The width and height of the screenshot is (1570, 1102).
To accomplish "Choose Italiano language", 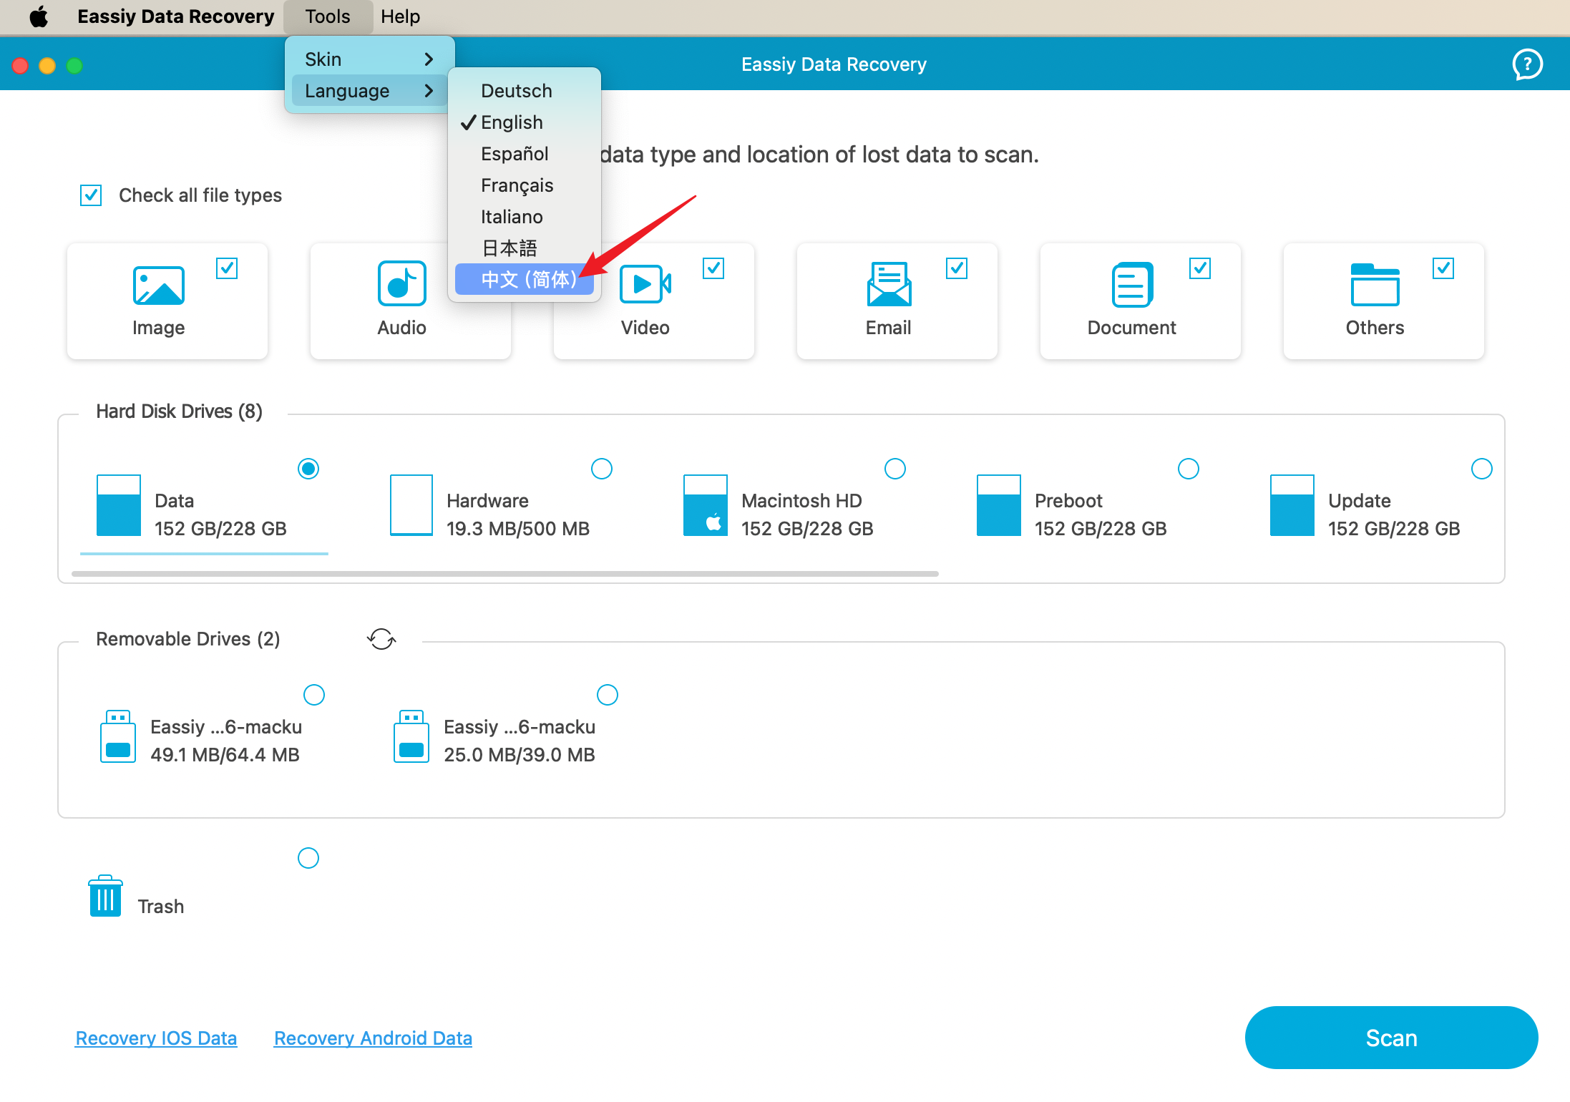I will click(525, 217).
